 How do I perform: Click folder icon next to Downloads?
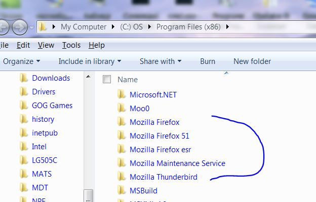24,78
